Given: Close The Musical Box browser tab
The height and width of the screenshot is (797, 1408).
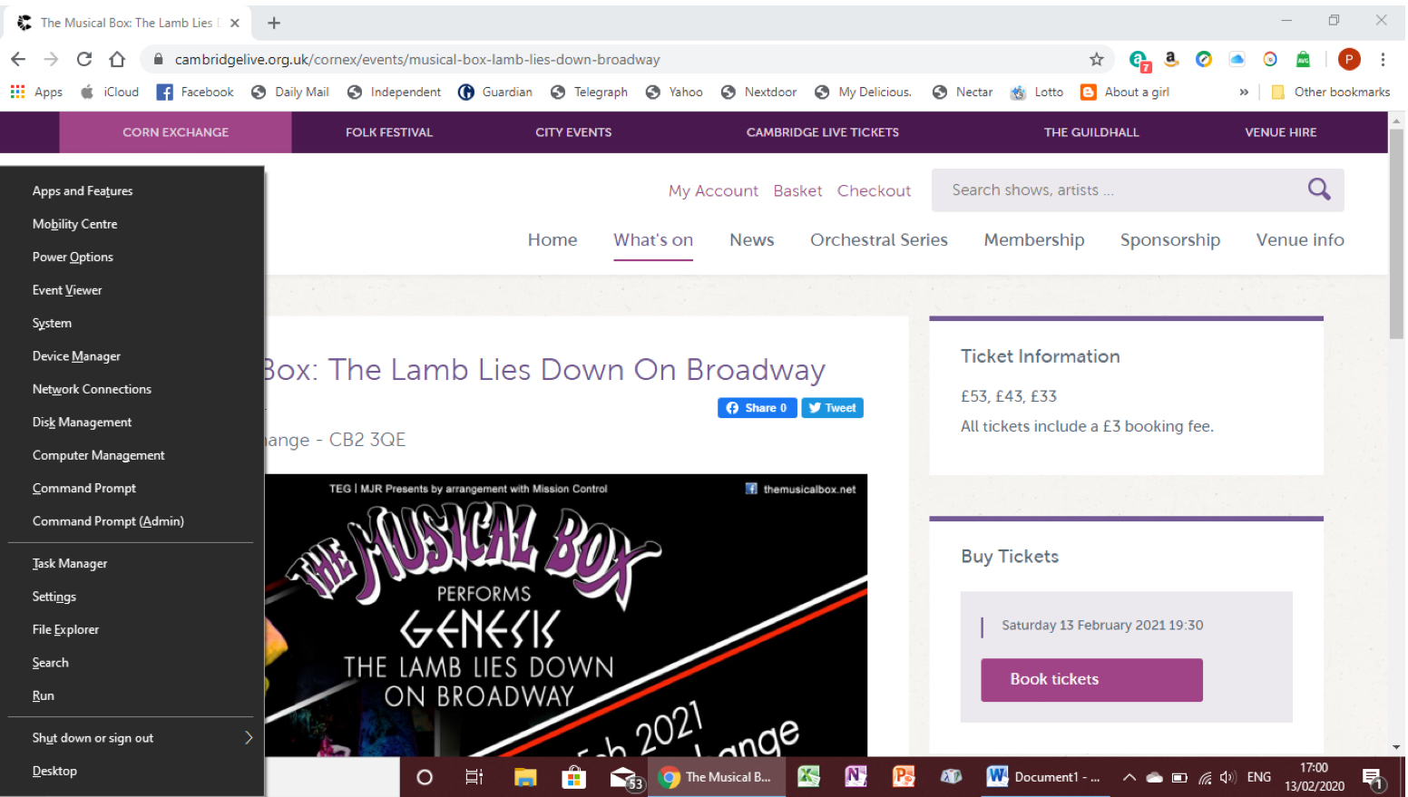Looking at the screenshot, I should [x=235, y=23].
